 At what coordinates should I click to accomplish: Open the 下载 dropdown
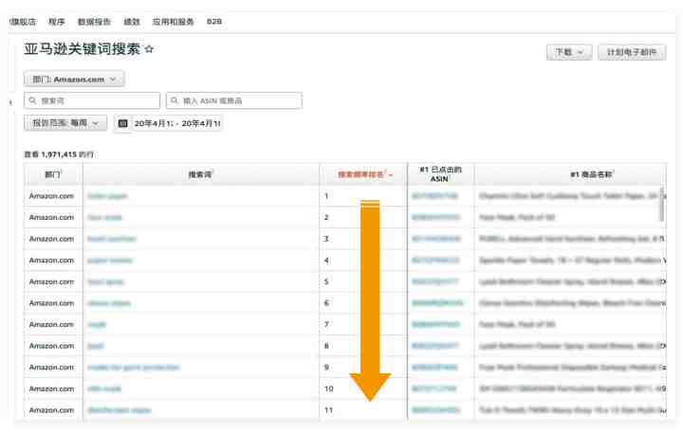(x=569, y=53)
